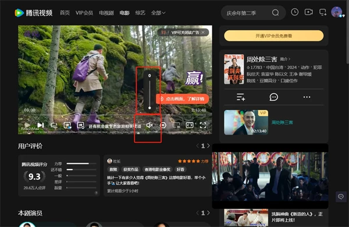Click add-to-playlist icon under movie info
The height and width of the screenshot is (227, 349).
coord(241,97)
